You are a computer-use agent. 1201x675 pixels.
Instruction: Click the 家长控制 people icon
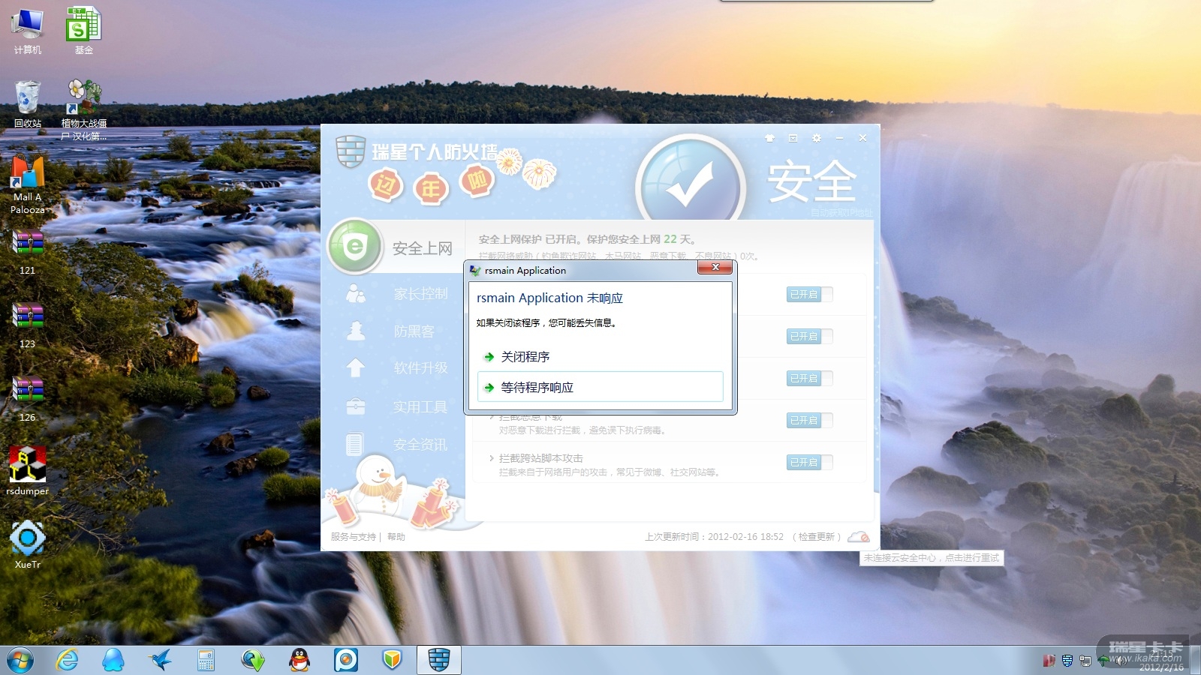point(356,293)
